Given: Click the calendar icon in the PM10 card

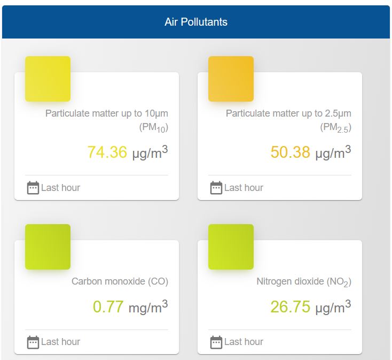Looking at the screenshot, I should click(33, 188).
